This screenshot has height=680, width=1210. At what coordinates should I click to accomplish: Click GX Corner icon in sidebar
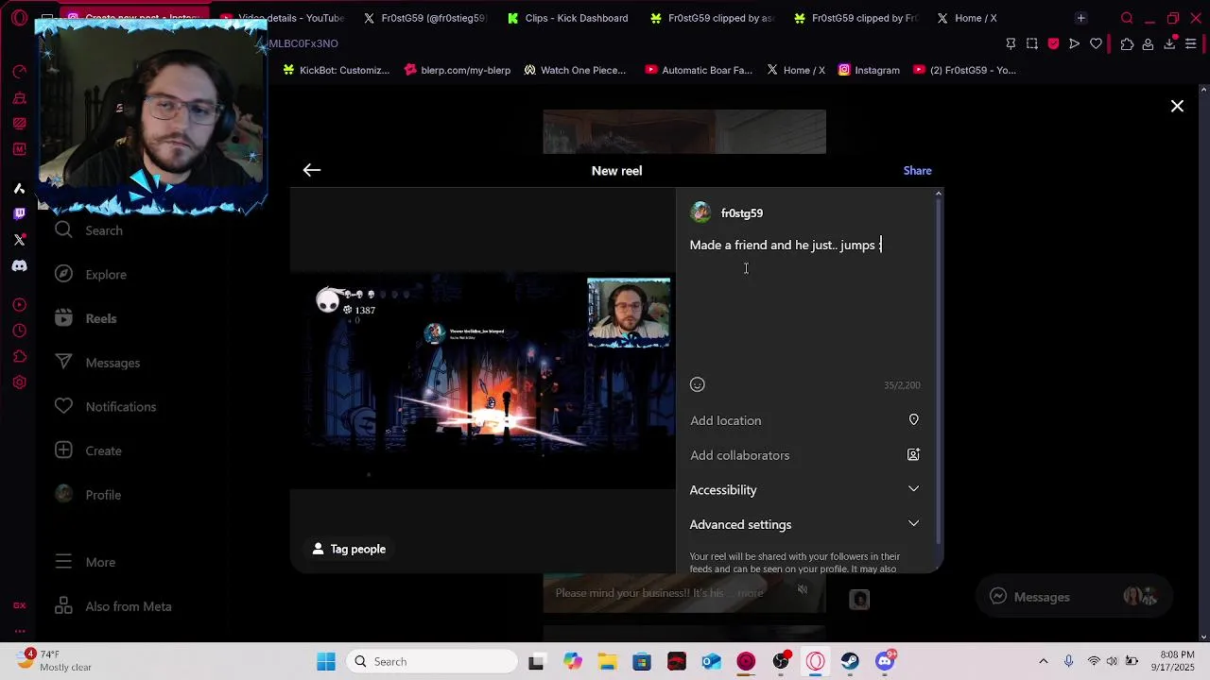19,604
